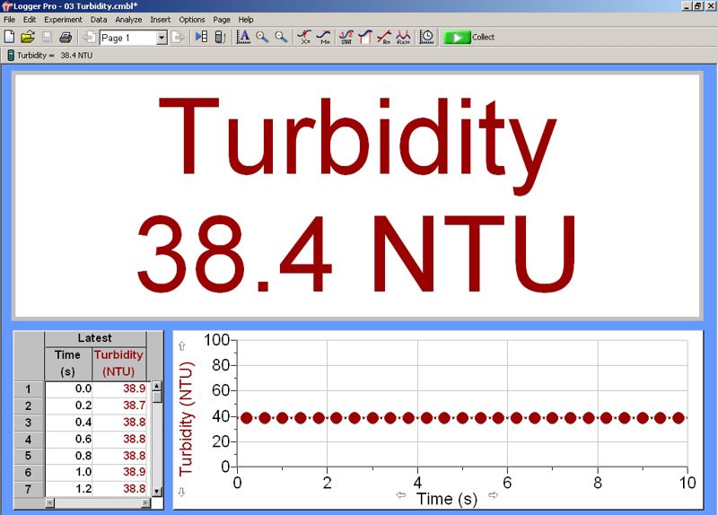718x515 pixels.
Task: Click the New file icon
Action: coord(10,37)
